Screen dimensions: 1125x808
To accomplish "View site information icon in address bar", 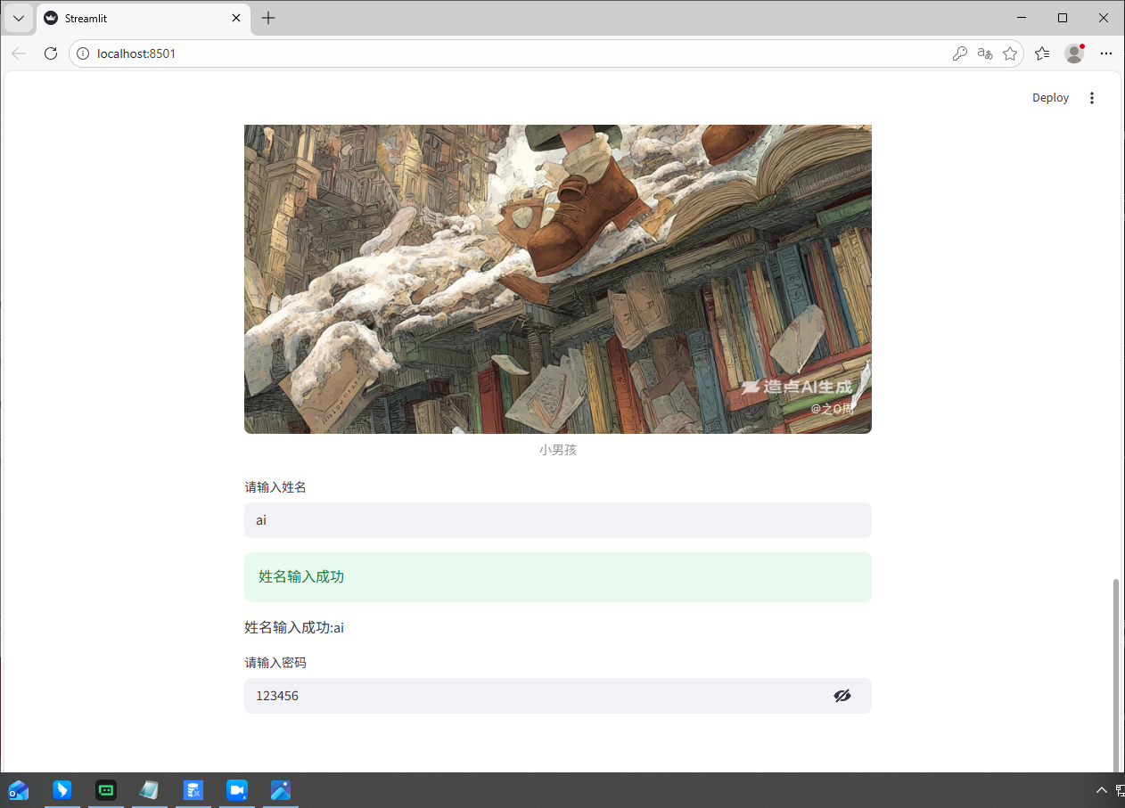I will (x=83, y=53).
